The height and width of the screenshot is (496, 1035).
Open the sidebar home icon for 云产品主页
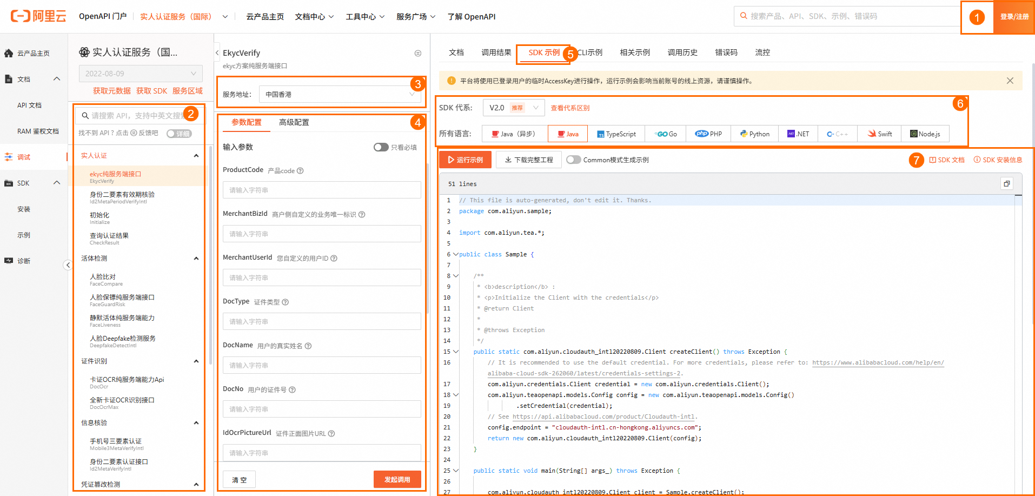(x=9, y=53)
